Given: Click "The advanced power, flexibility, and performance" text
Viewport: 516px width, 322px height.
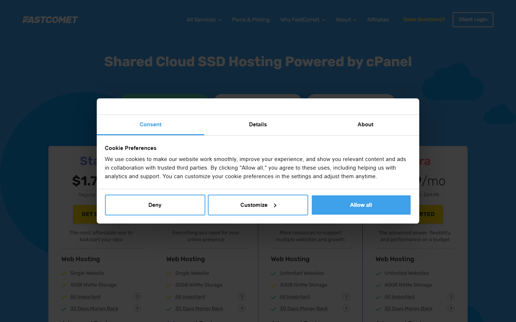Looking at the screenshot, I should tap(415, 236).
